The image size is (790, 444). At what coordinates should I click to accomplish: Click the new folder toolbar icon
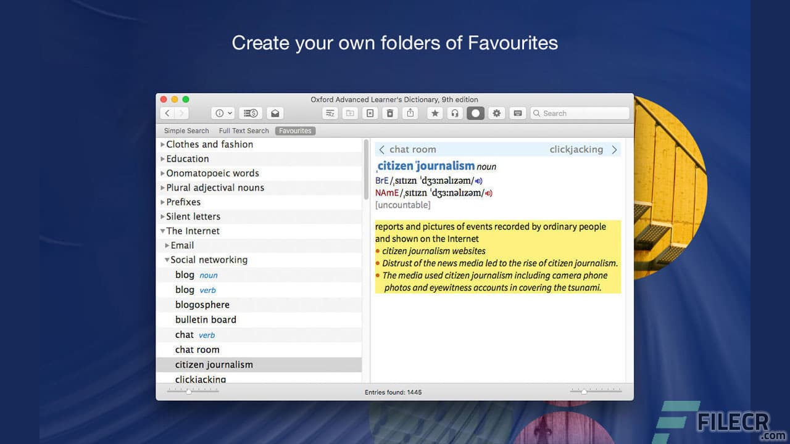(x=350, y=113)
